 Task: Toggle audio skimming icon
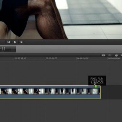(x=110, y=55)
